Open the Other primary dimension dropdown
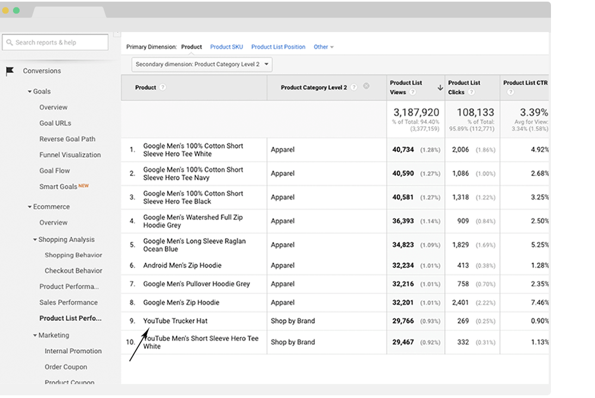 click(323, 47)
